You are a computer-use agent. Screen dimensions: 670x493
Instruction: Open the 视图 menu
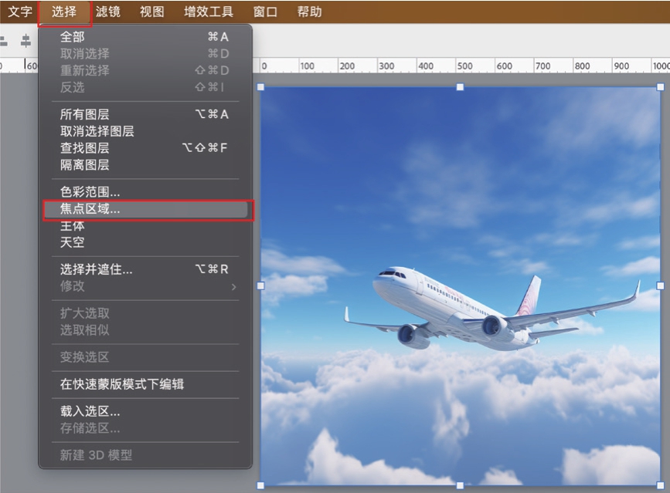152,12
